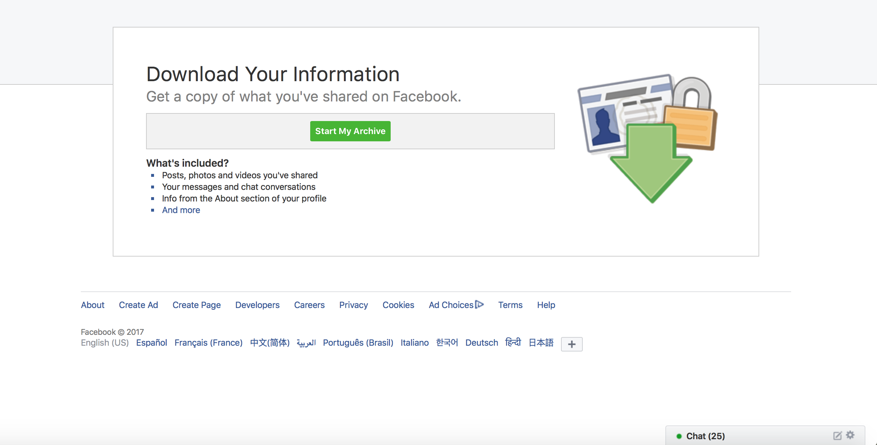The image size is (877, 445).
Task: Click the text 'Posts, photos and videos you've shared'
Action: tap(240, 175)
